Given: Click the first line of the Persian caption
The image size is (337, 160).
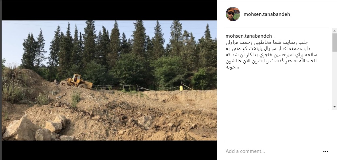Looking at the screenshot, I should click(x=267, y=42).
